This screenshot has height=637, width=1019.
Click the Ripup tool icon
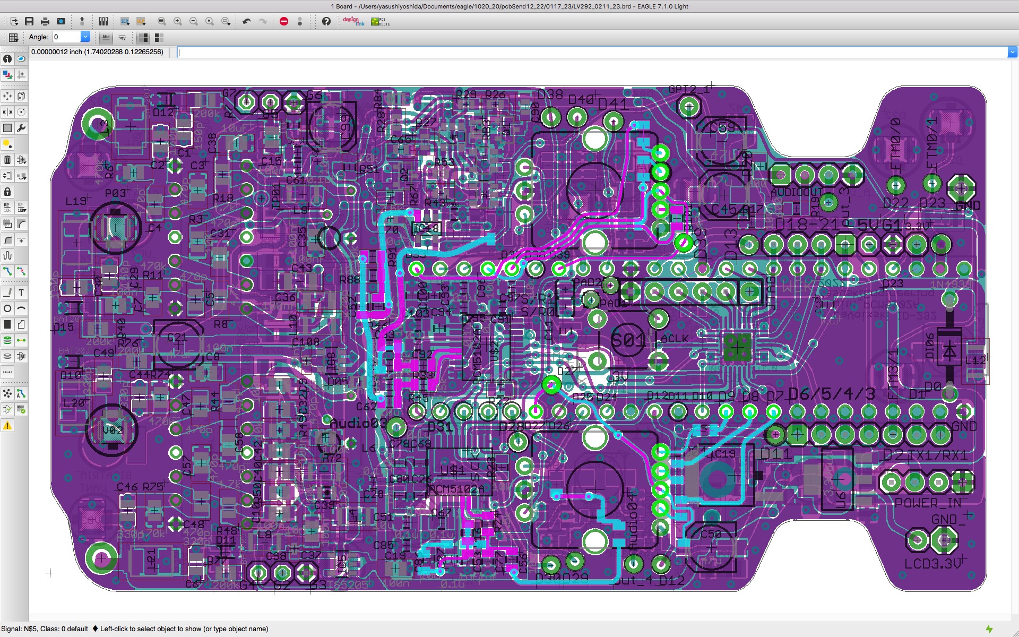pos(21,271)
